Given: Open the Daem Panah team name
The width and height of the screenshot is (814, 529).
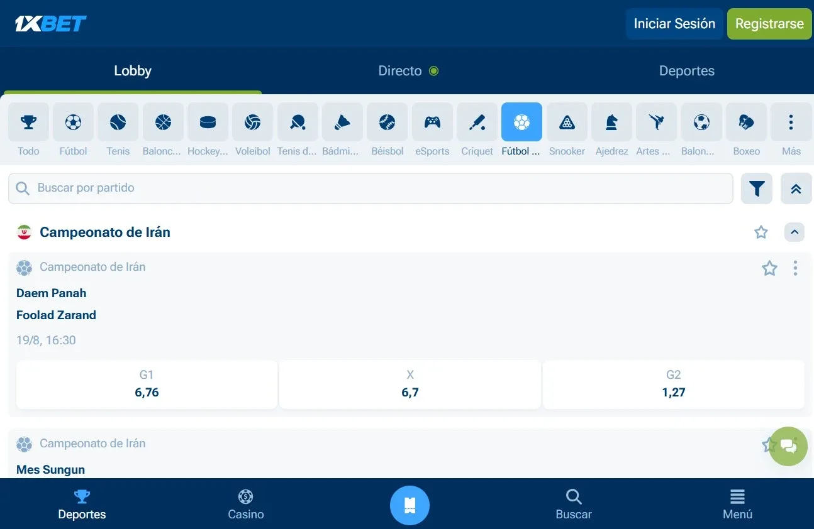Looking at the screenshot, I should pos(52,293).
